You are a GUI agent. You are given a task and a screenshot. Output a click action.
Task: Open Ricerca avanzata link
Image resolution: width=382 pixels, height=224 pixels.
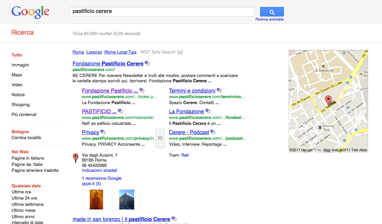click(269, 19)
